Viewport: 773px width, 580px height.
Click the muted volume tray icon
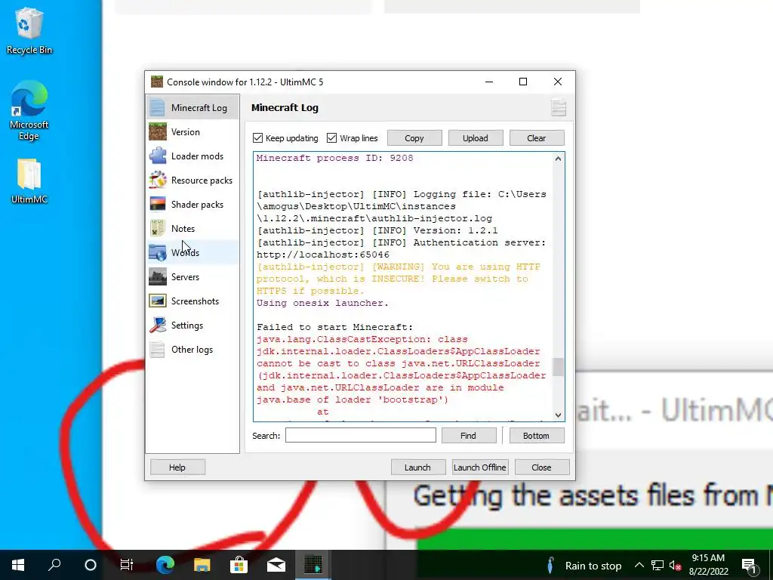pos(676,566)
